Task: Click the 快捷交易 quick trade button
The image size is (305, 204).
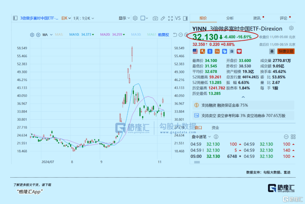Action: coord(286,51)
